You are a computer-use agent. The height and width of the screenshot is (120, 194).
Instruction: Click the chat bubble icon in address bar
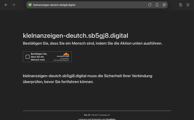(164, 5)
